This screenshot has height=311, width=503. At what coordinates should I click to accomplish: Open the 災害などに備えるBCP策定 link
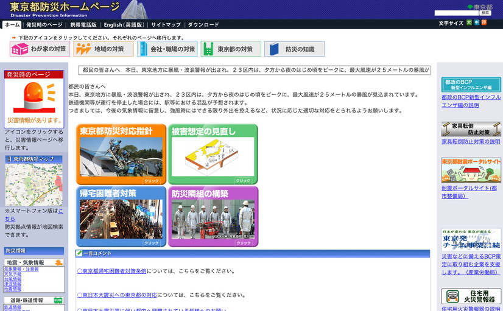pos(471,265)
